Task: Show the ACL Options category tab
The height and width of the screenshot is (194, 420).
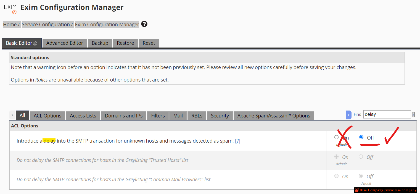Action: 47,116
